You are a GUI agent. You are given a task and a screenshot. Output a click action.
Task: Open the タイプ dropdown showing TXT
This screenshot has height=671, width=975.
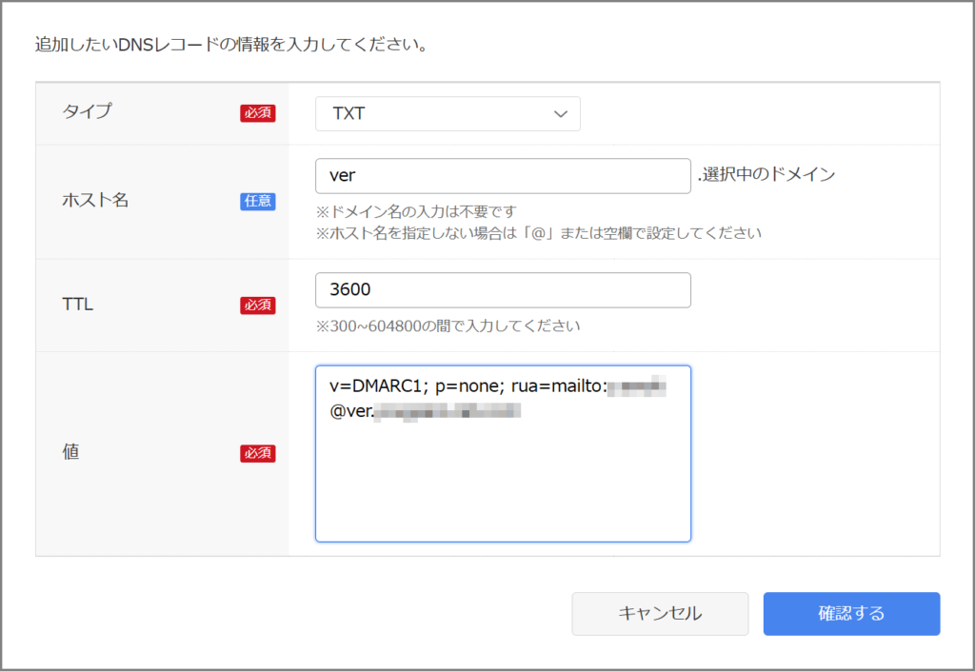[447, 113]
